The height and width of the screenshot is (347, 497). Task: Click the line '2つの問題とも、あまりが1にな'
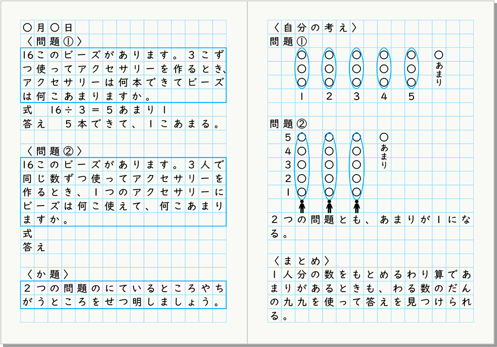[371, 220]
